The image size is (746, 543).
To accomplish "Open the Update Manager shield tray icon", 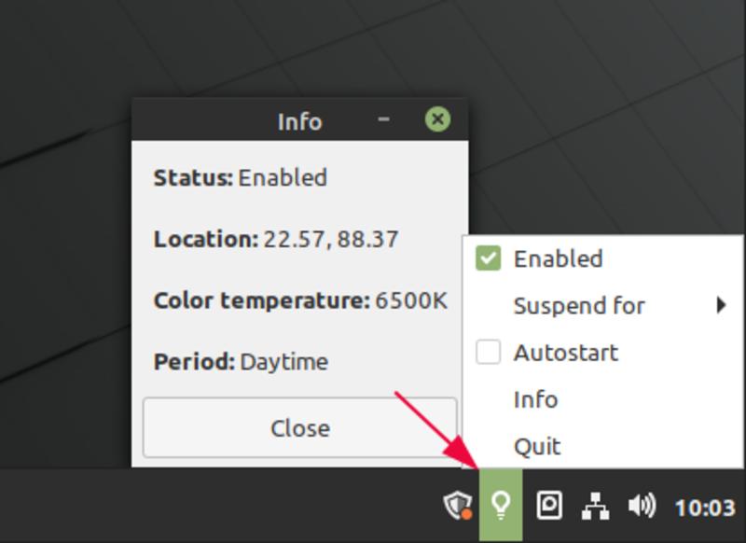I will tap(456, 502).
